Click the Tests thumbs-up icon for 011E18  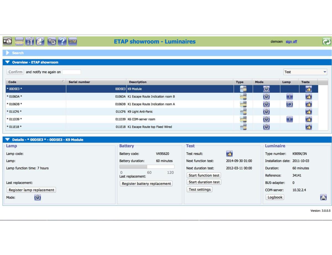point(308,127)
